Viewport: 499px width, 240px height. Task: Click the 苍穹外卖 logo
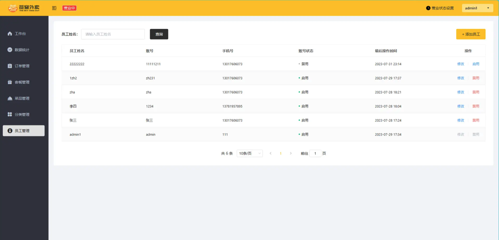click(24, 8)
